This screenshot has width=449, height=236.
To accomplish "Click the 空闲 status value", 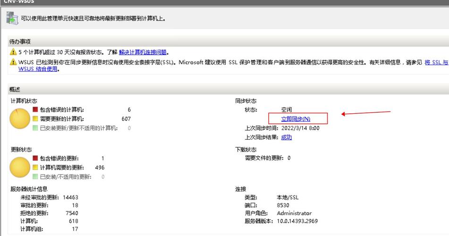I will 287,110.
